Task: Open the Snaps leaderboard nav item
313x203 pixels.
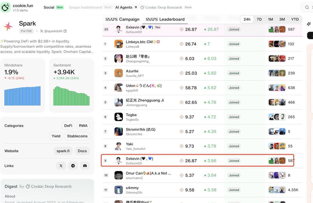Action: [x=90, y=7]
